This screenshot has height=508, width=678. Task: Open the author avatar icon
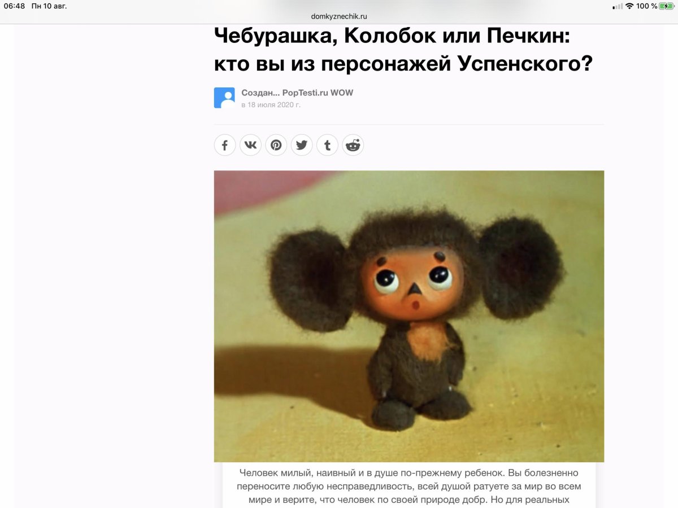(224, 98)
